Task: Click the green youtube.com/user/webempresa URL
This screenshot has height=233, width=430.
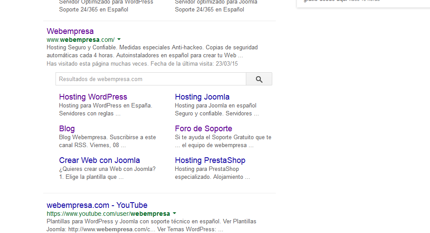Action: 108,214
